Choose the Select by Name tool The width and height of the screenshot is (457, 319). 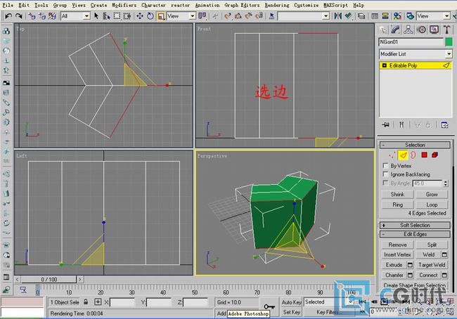click(106, 16)
